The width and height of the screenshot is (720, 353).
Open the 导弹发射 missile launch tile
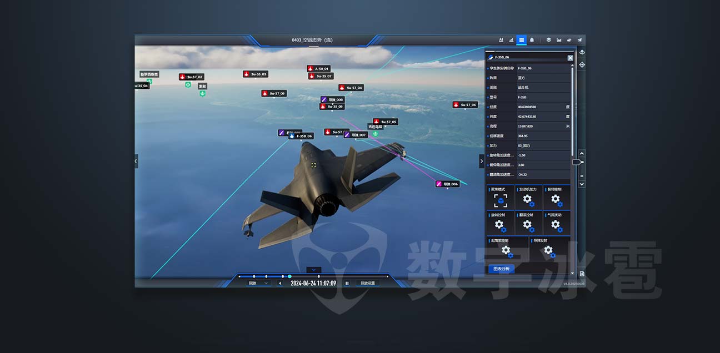[x=549, y=249]
